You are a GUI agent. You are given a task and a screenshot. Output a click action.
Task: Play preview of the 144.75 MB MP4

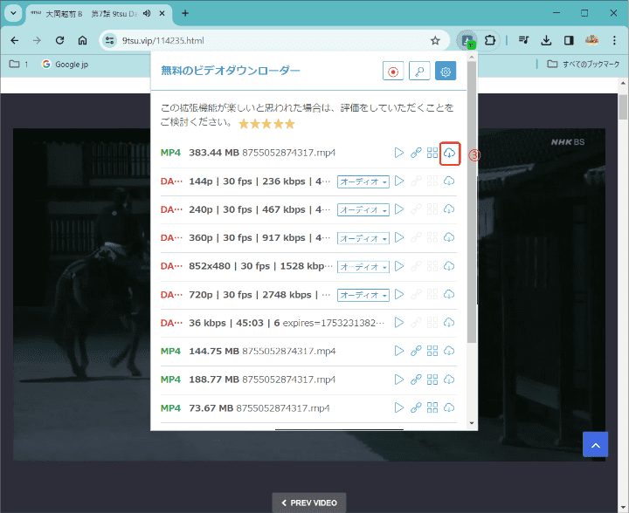coord(399,351)
